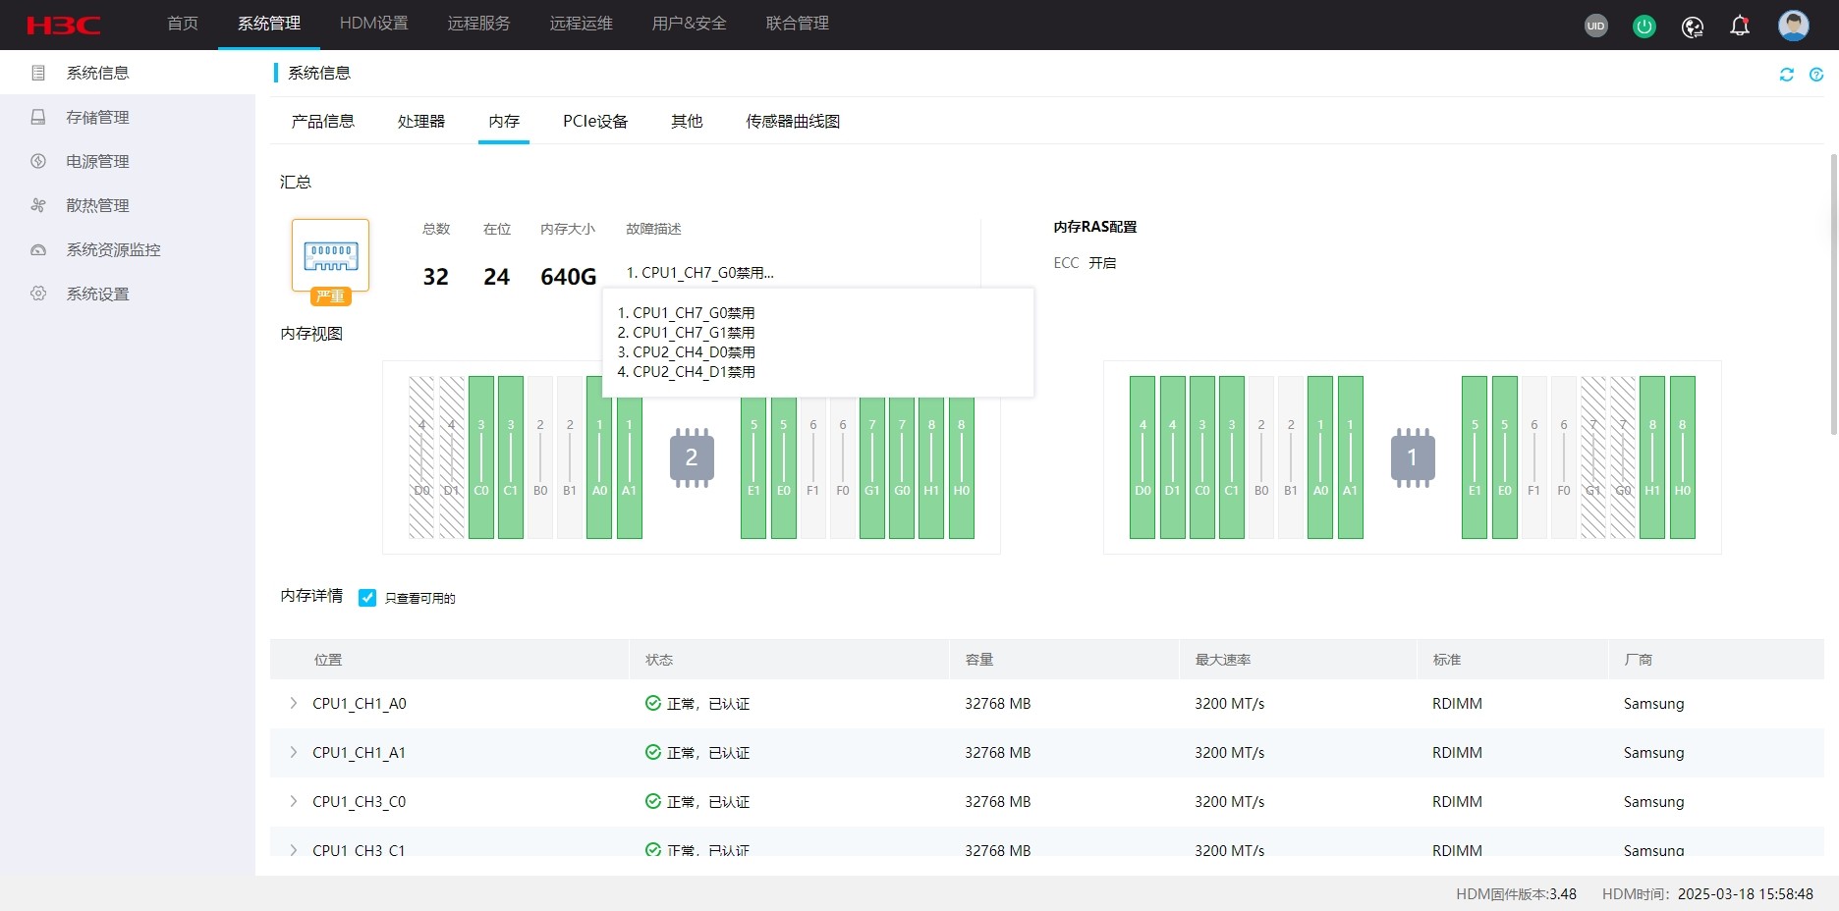The image size is (1839, 911).
Task: Click the UID indicator light icon
Action: pyautogui.click(x=1595, y=26)
